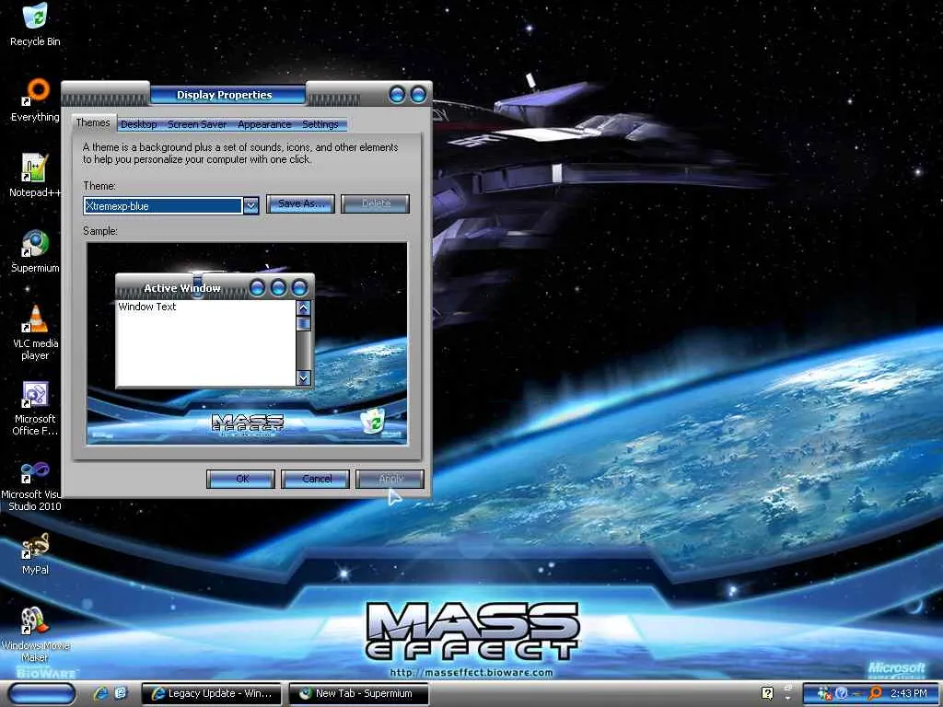Click the Save As... button
The image size is (943, 707).
coord(301,203)
